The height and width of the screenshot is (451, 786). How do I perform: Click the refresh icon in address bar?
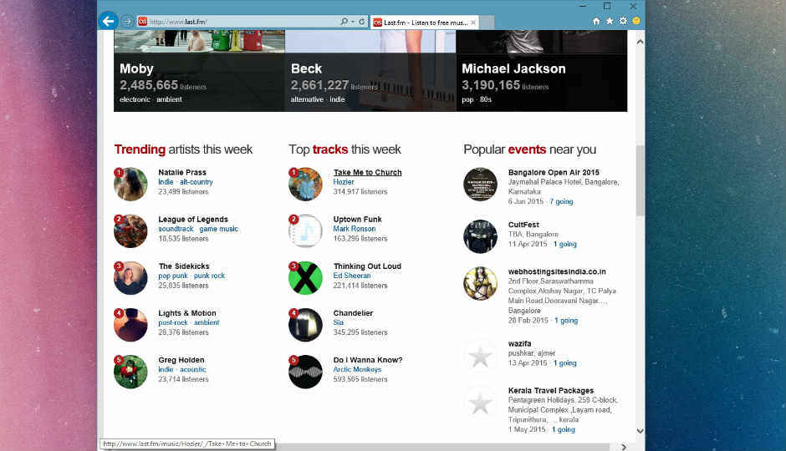(362, 22)
